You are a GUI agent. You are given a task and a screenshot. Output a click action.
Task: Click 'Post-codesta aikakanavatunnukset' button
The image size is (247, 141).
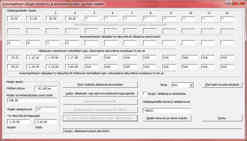pyautogui.click(x=100, y=84)
